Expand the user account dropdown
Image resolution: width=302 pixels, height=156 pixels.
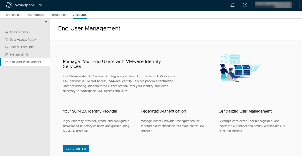(x=294, y=5)
